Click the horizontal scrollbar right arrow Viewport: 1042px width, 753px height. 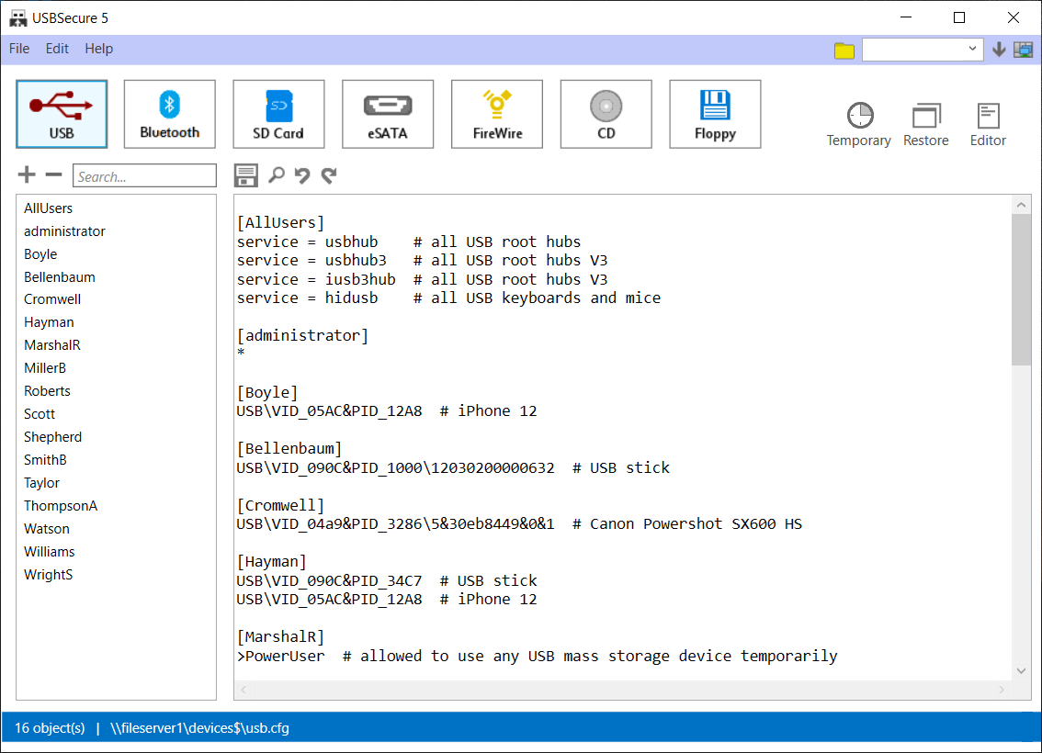click(x=1002, y=690)
